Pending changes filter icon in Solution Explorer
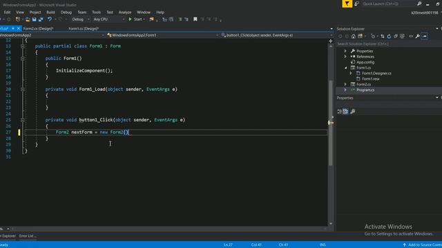The width and height of the screenshot is (442, 248). (x=373, y=37)
